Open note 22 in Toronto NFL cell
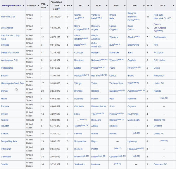 click(83, 120)
